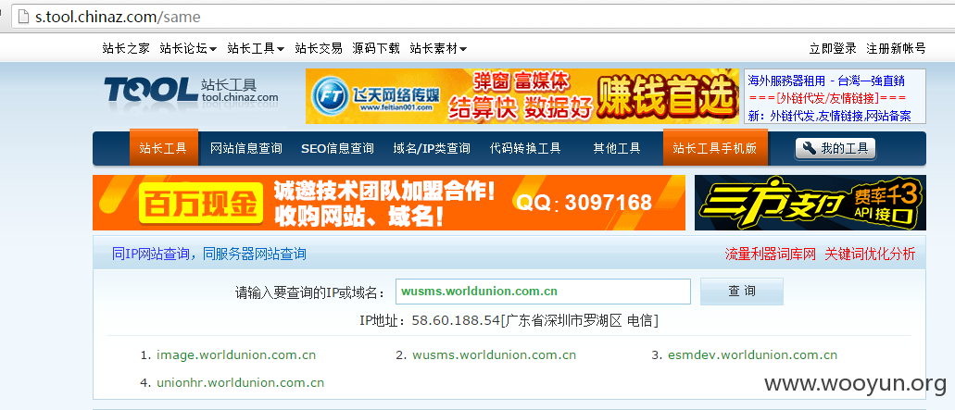
Task: Open the red 外链代发/友情链接 ad link
Action: (x=827, y=98)
